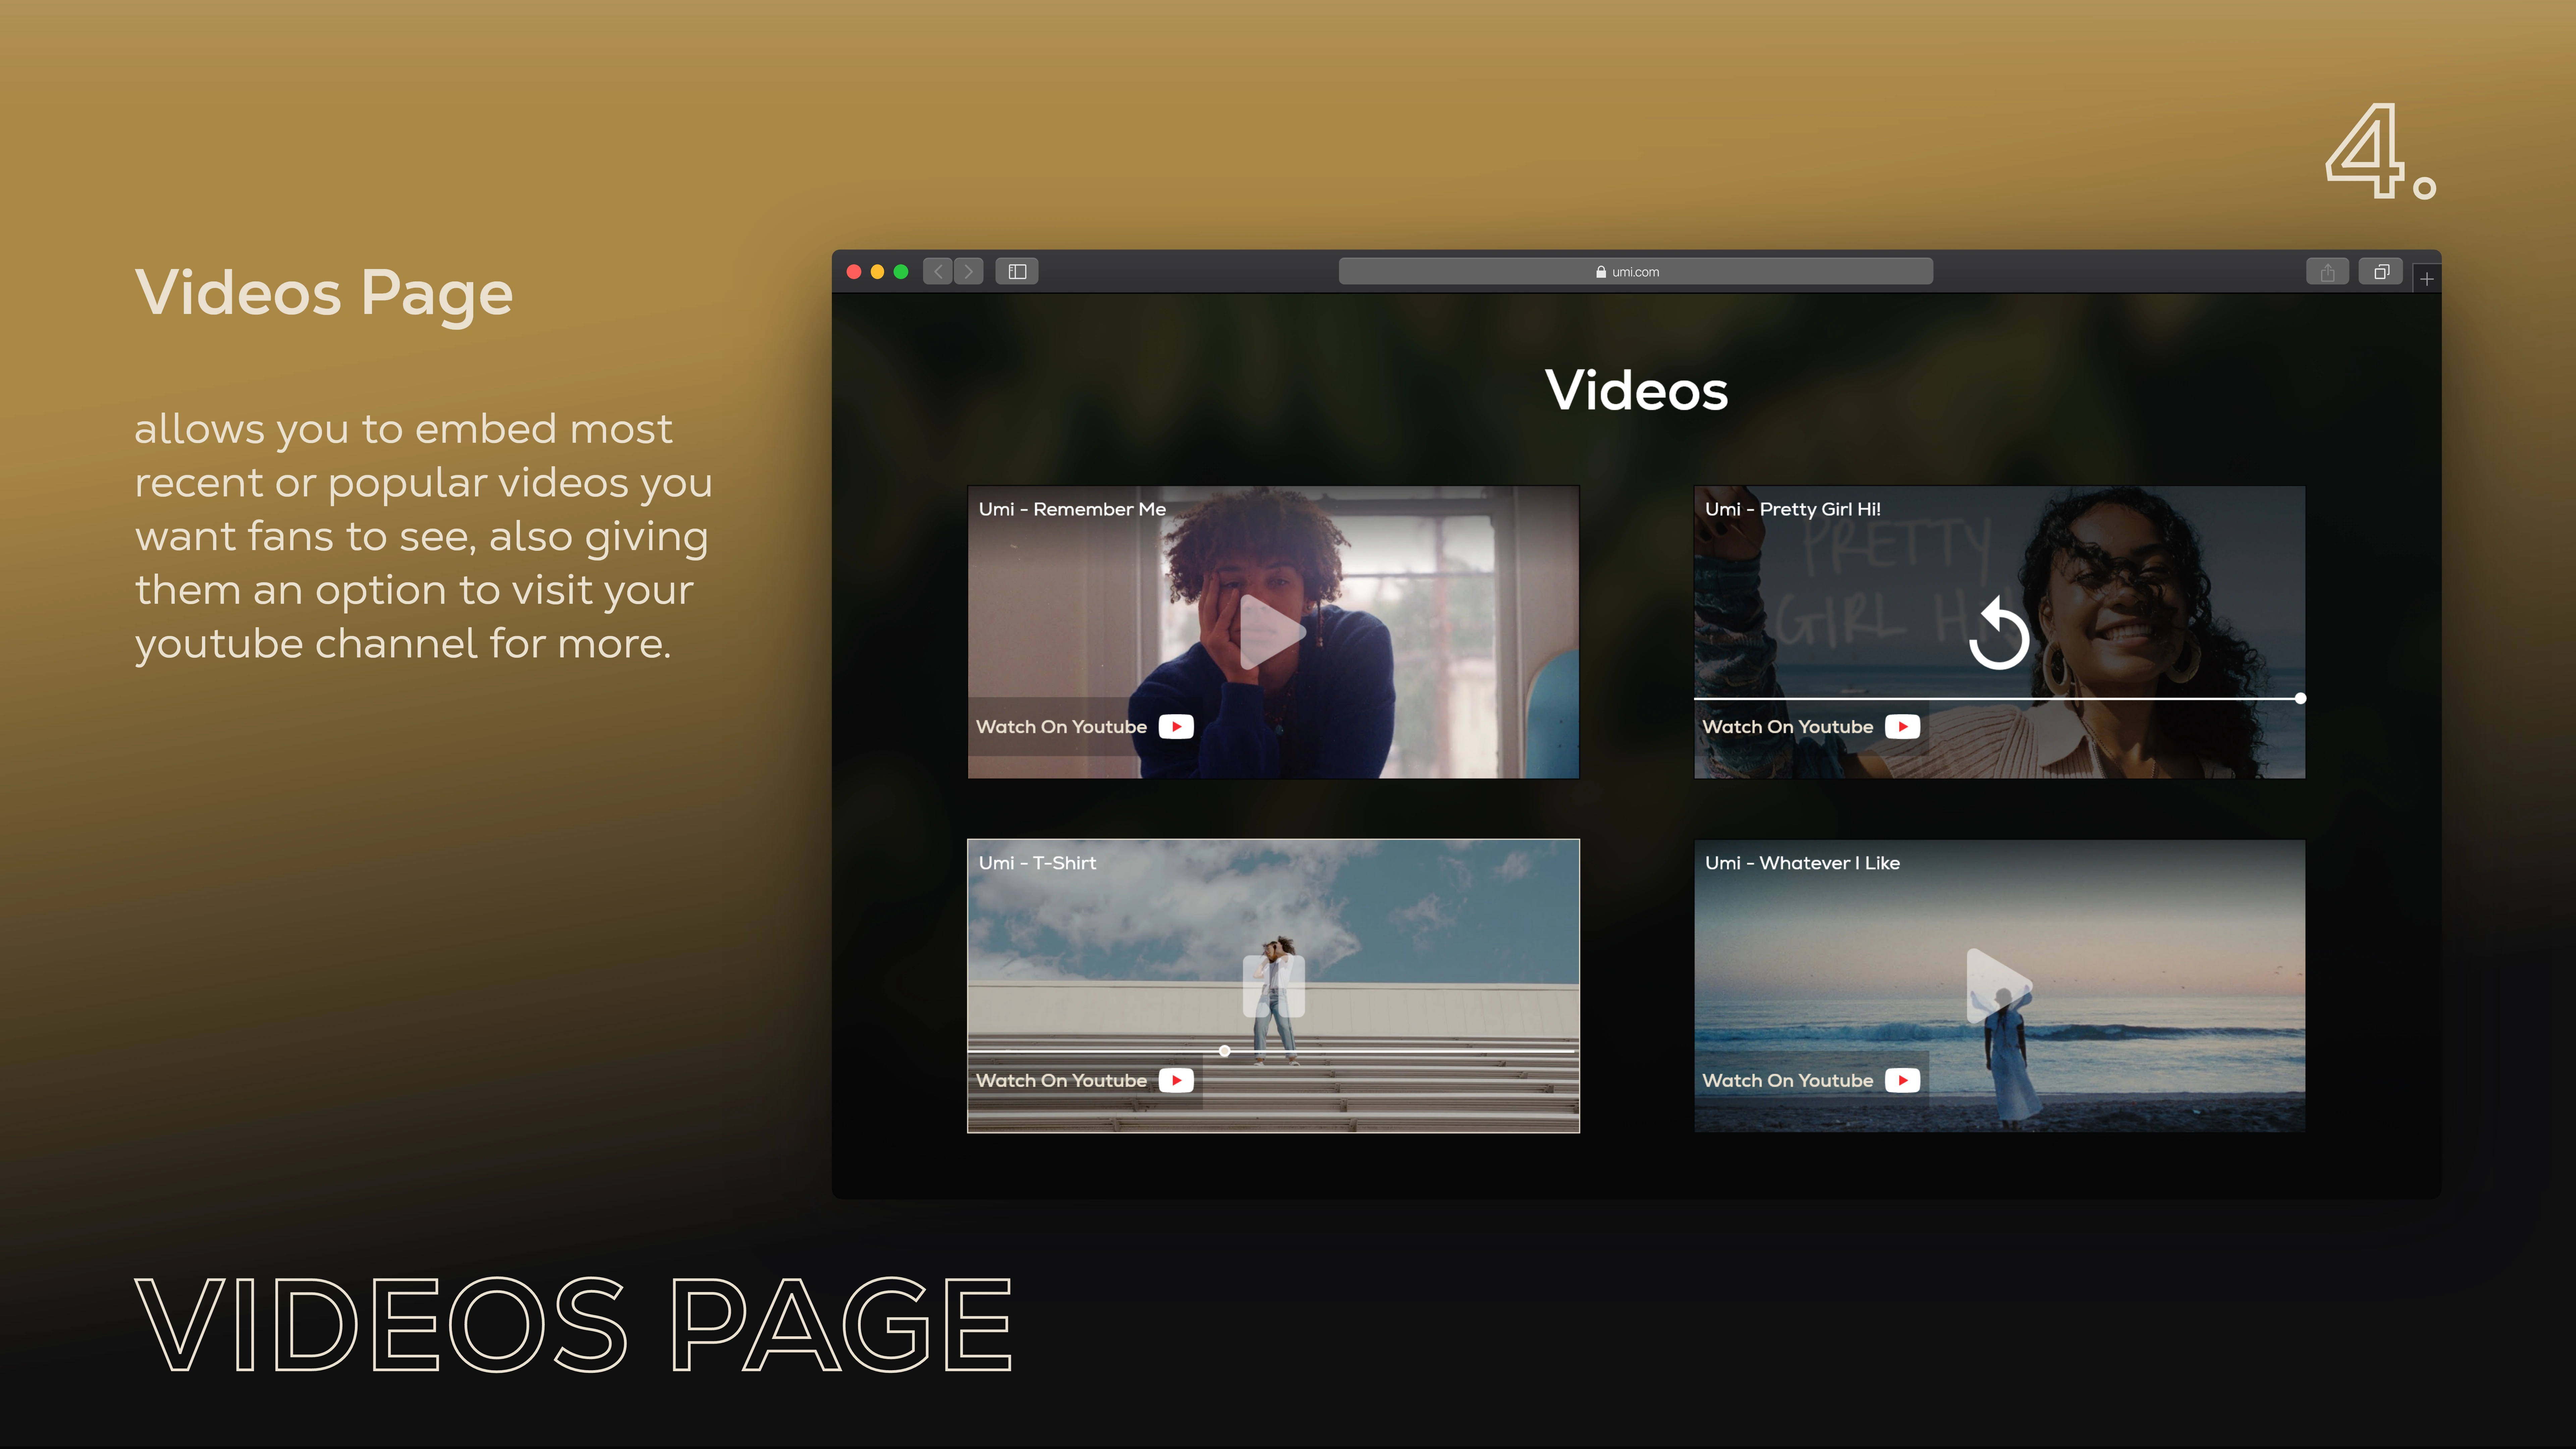Toggle the browser sidebar panel icon
The width and height of the screenshot is (2576, 1449).
click(1017, 271)
